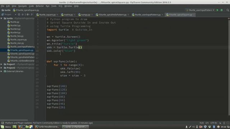Screen dimensions: 230x129
Task: Open the Navigate menu
Action: click(x=22, y=6)
